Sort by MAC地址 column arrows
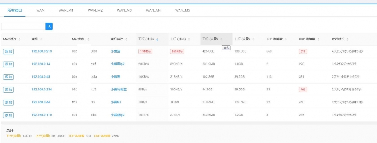 [x=88, y=39]
